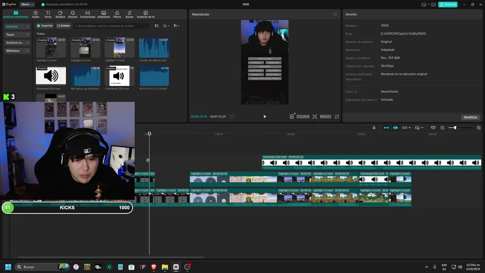Image resolution: width=485 pixels, height=273 pixels.
Task: Toggle timeline auto snapping
Action: pos(396,128)
